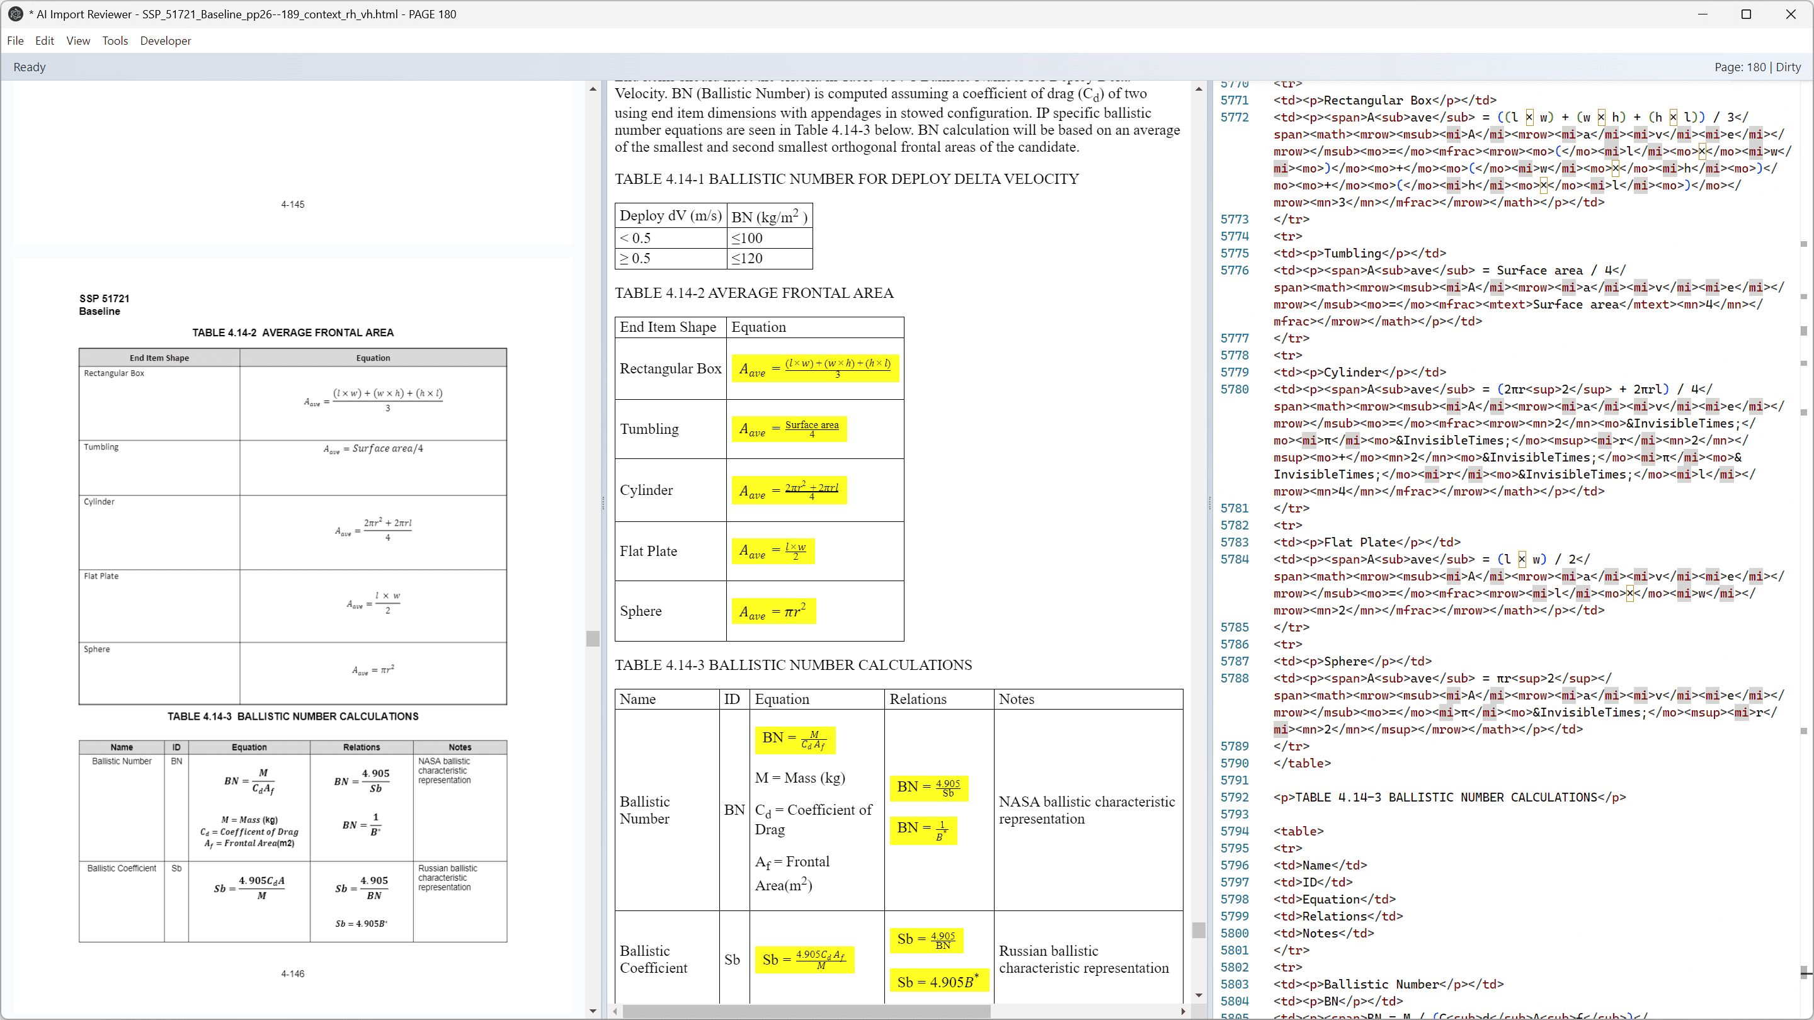
Task: Click the Sphere highlighted equation
Action: 774,611
